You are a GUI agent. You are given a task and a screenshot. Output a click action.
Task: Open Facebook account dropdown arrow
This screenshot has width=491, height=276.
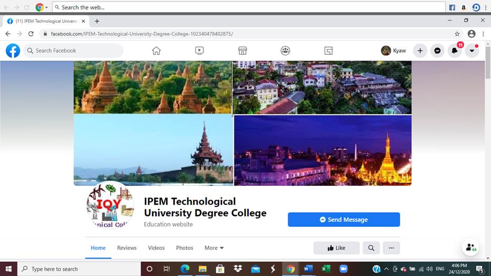point(472,51)
